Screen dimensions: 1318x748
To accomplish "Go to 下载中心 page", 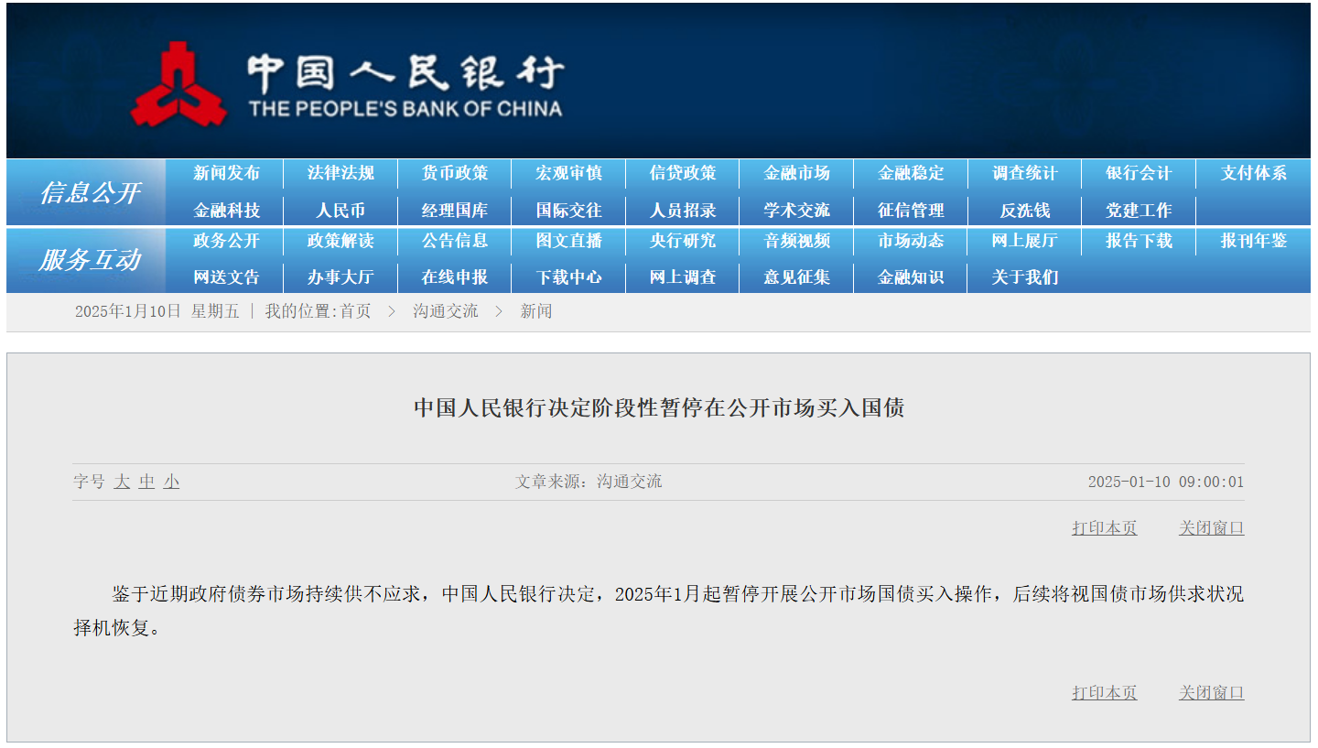I will 568,277.
